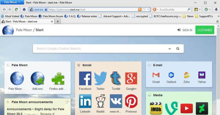This screenshot has width=220, height=115.
Task: Open a new tab with plus button
Action: pyautogui.click(x=58, y=21)
